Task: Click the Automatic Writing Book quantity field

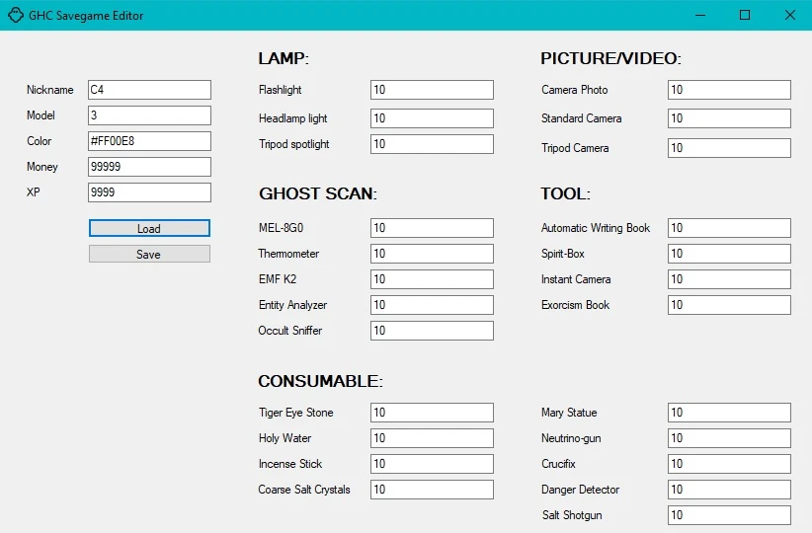Action: coord(729,228)
